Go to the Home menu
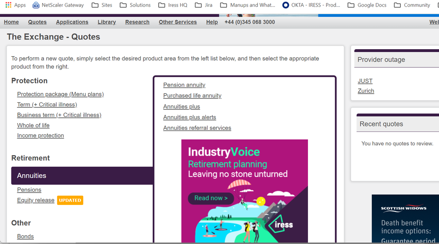 (x=11, y=22)
